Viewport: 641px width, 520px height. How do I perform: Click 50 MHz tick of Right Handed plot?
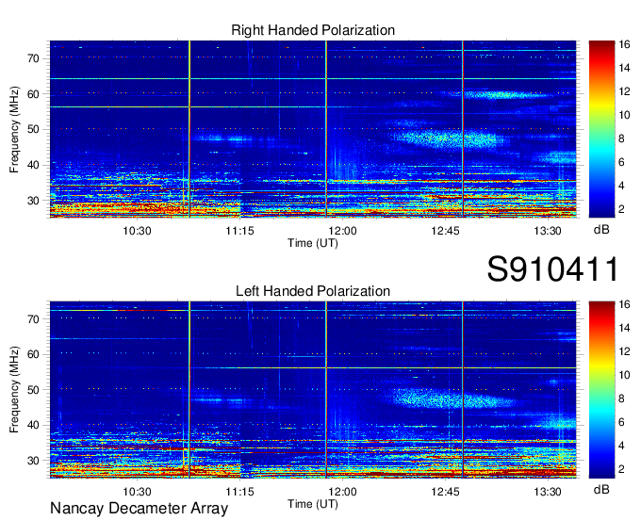(x=33, y=129)
